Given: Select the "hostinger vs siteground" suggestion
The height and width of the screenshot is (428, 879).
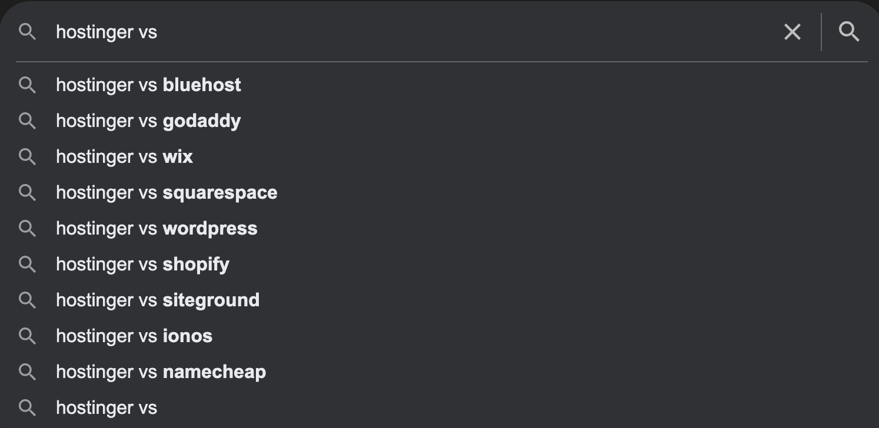Looking at the screenshot, I should [x=158, y=300].
